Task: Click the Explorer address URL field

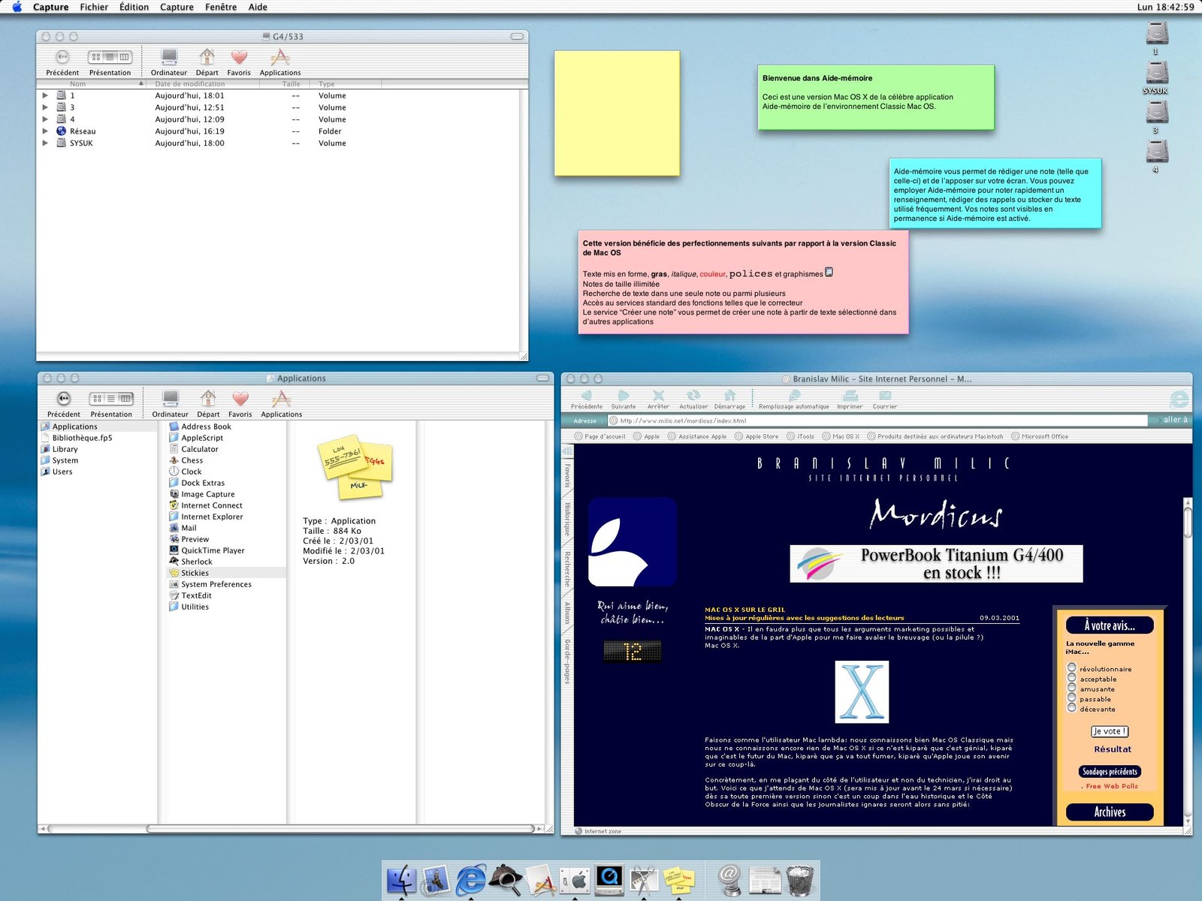Action: (x=877, y=420)
